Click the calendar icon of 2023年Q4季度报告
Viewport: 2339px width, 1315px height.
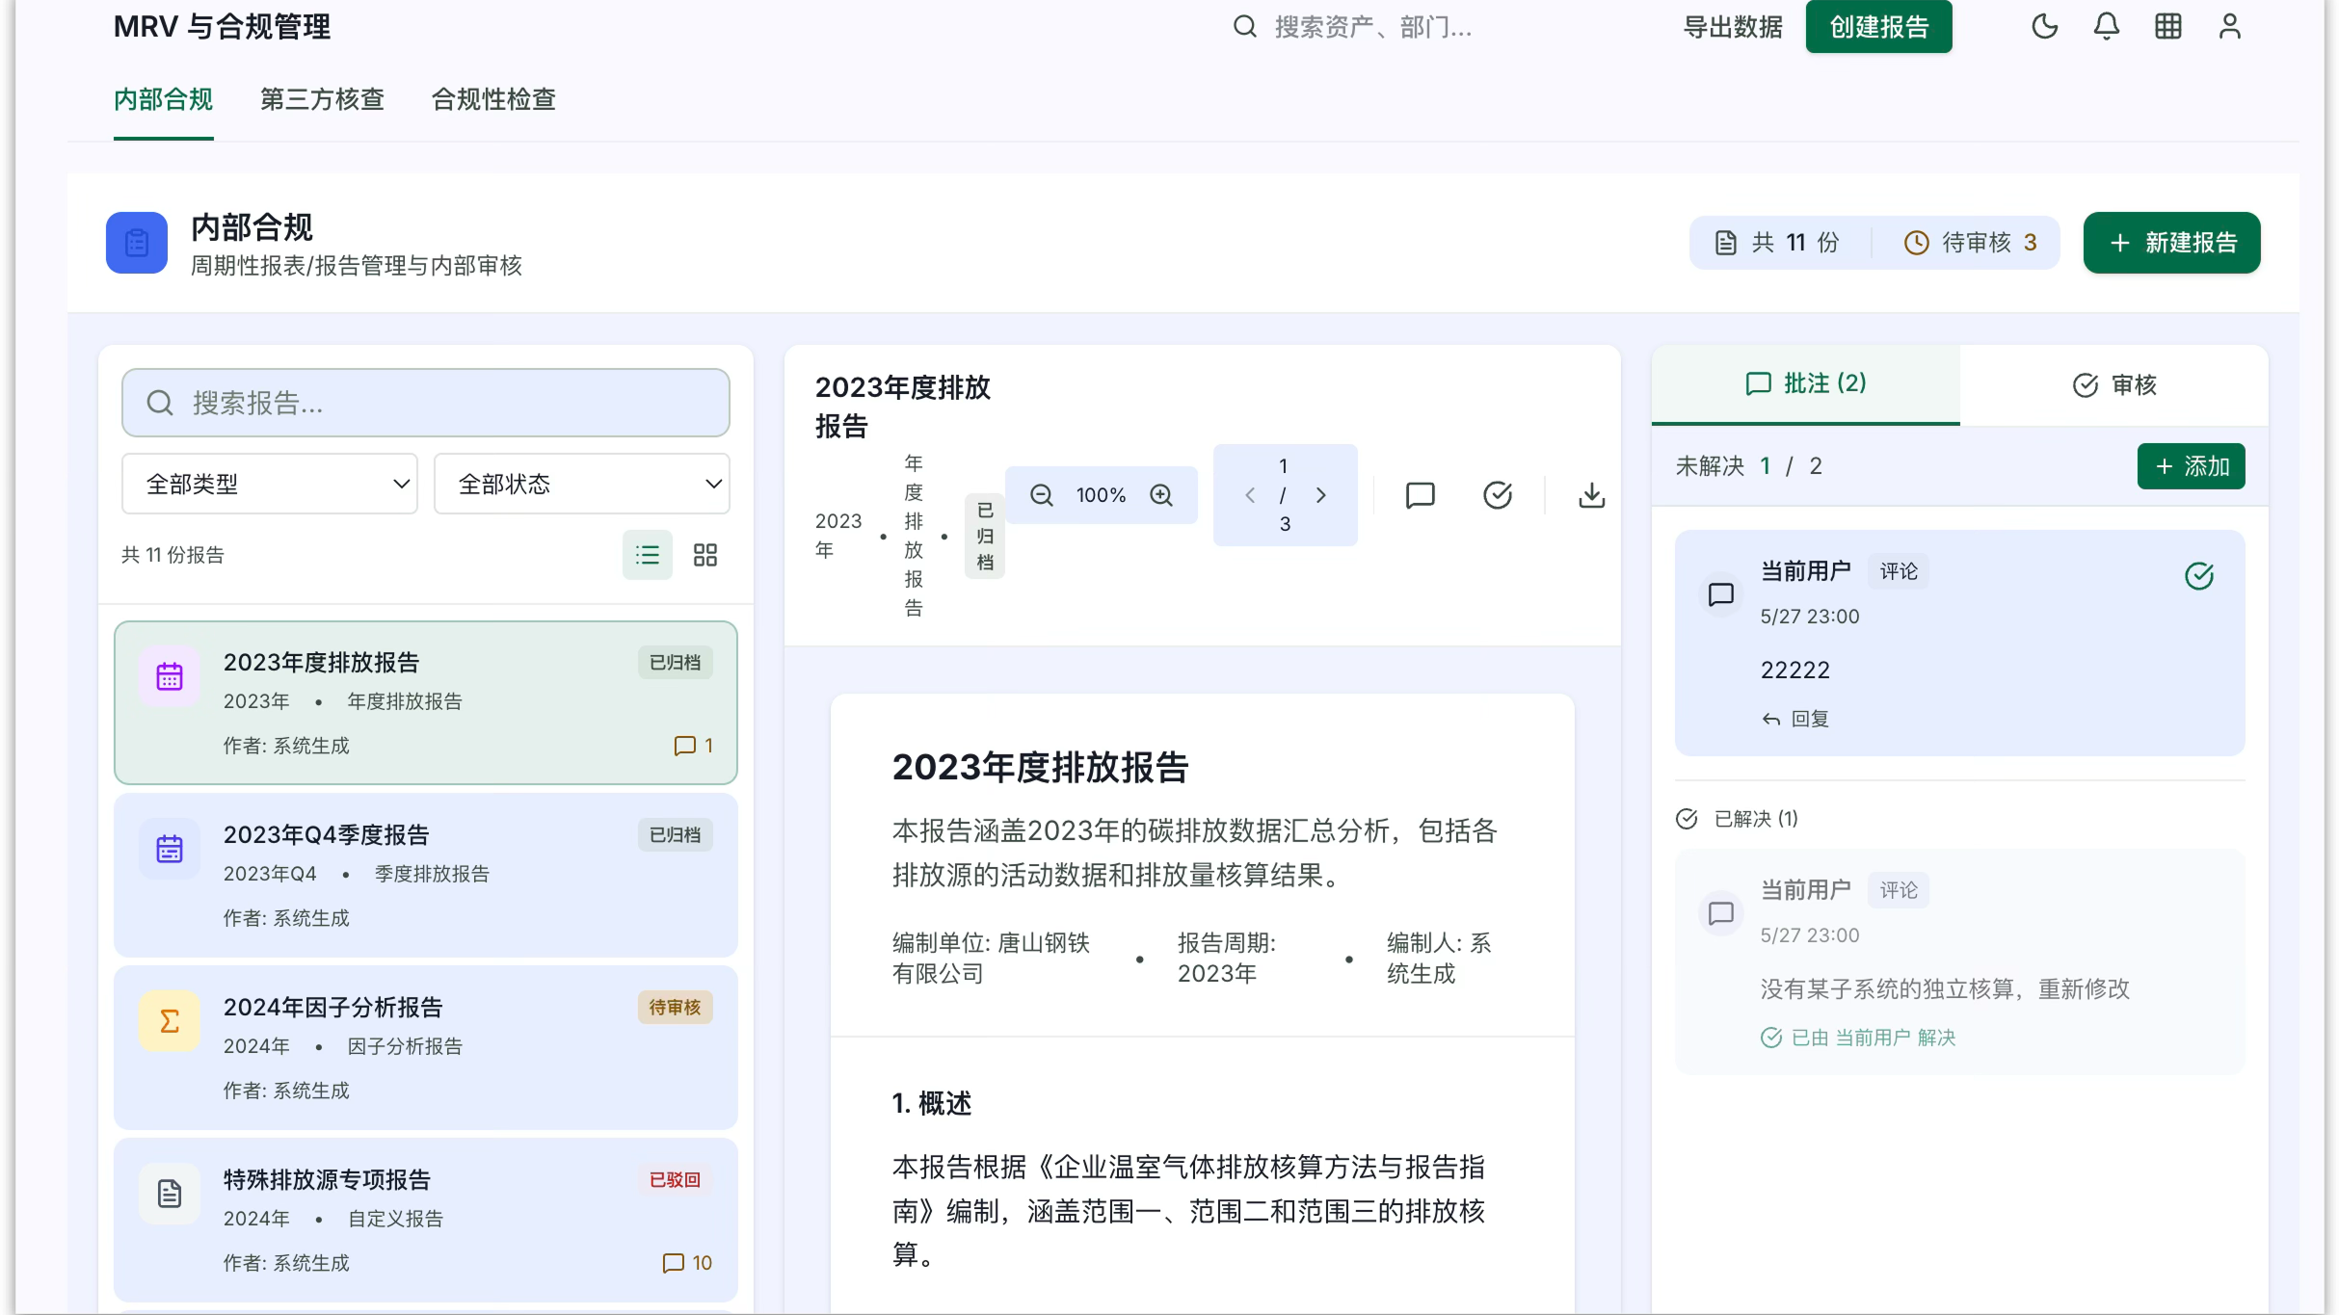click(x=170, y=850)
